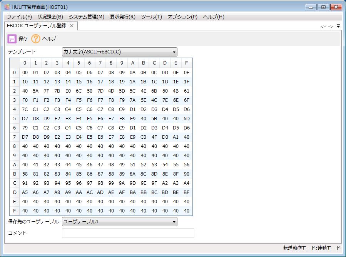Click the 保存 button label
Viewport: 346px width, 257px height.
(23, 39)
